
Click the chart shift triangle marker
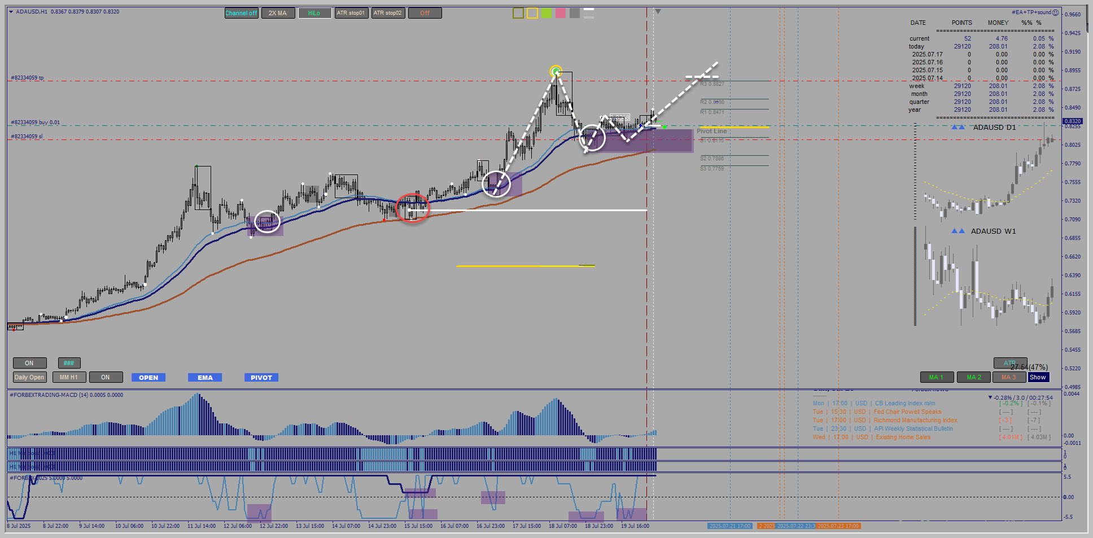pyautogui.click(x=658, y=11)
